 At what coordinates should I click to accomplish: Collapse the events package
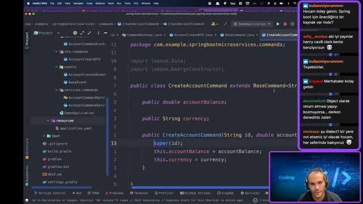[57, 67]
